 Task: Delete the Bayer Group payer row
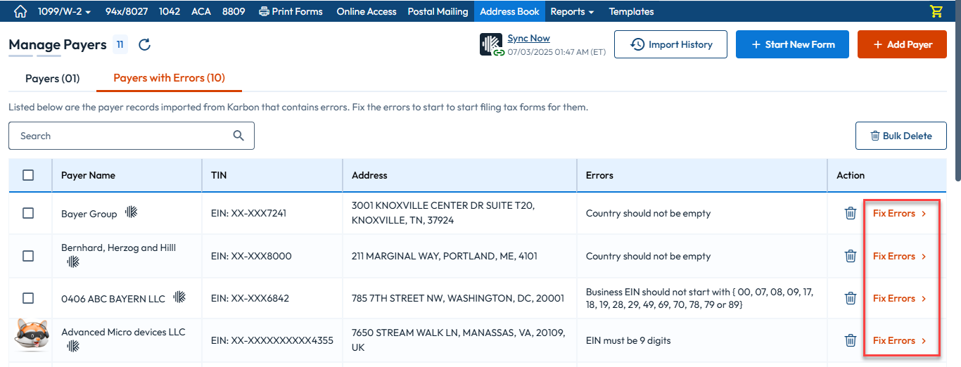(851, 213)
